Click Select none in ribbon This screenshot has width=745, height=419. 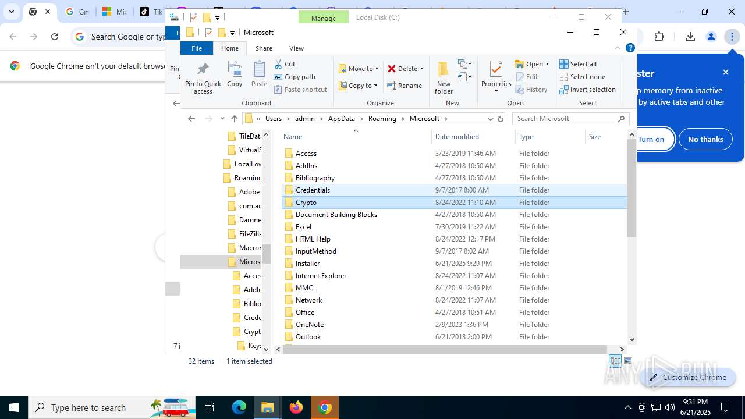click(582, 77)
